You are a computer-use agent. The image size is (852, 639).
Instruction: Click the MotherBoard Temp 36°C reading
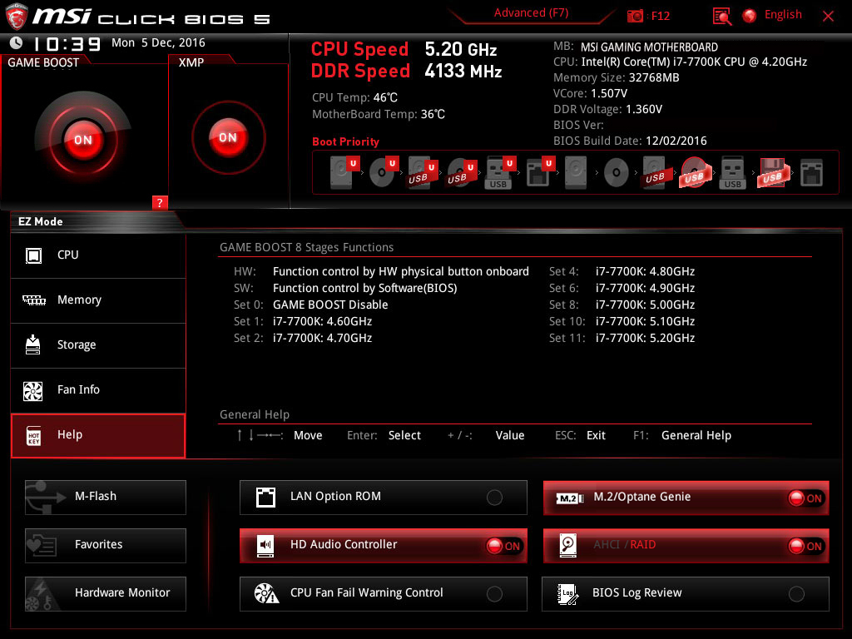coord(379,115)
